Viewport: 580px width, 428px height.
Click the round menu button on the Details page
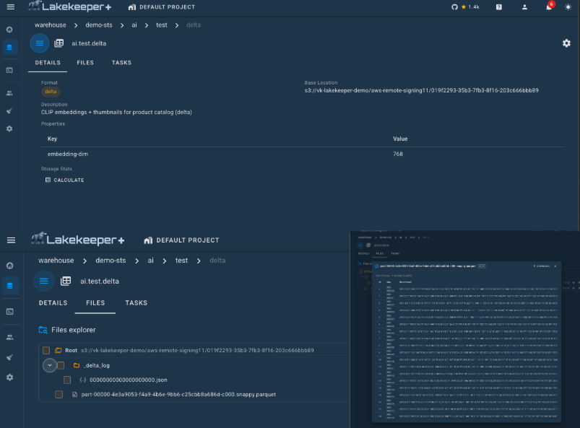(x=40, y=43)
